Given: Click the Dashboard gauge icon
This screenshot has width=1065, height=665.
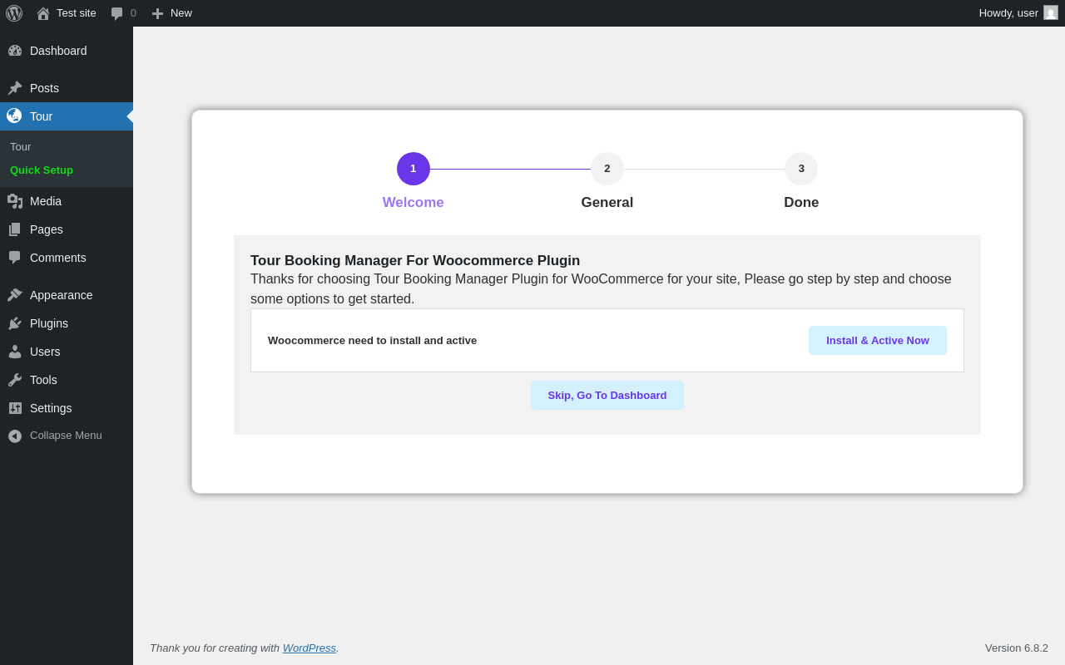Looking at the screenshot, I should 15,51.
